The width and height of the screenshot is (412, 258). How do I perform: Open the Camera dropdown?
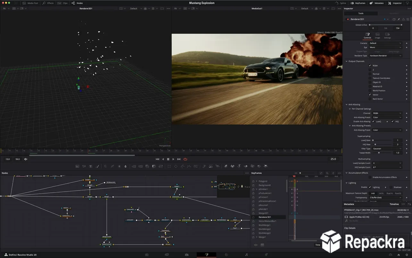coord(385,43)
